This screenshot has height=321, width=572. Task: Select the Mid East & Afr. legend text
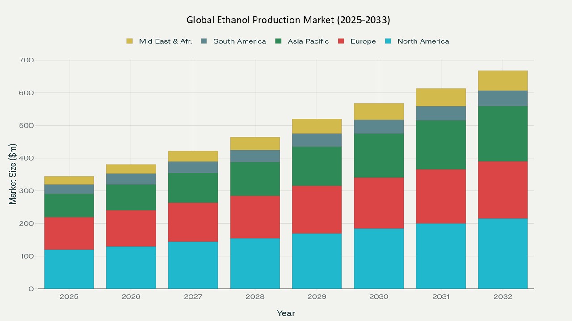(x=165, y=41)
